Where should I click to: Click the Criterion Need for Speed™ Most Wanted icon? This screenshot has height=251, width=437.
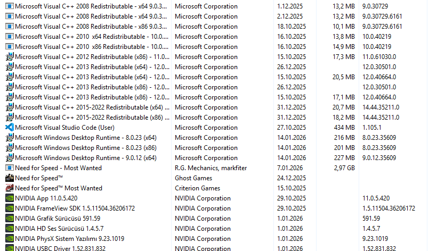(x=10, y=188)
